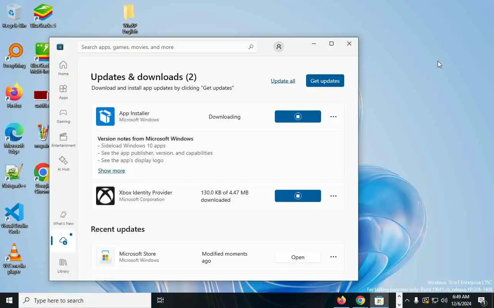
Task: Select the Notepad++ desktop shortcut
Action: pos(14,176)
